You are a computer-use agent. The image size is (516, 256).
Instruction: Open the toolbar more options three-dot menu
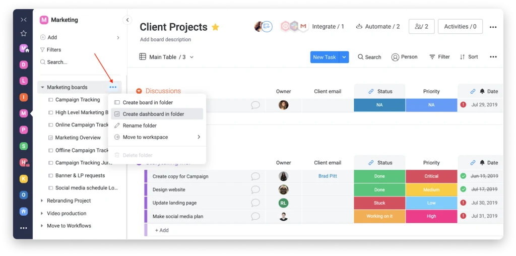click(493, 57)
